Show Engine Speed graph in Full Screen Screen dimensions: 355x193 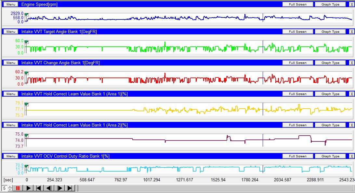tap(298, 4)
